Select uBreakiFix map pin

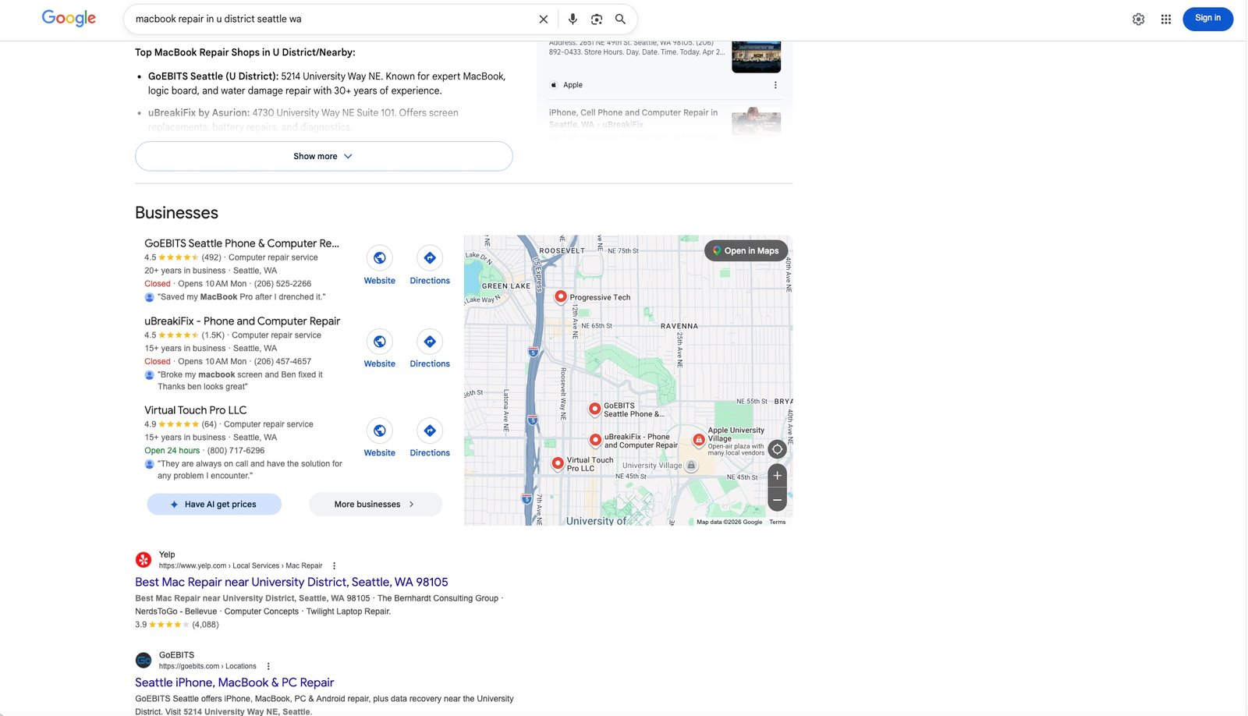click(595, 440)
